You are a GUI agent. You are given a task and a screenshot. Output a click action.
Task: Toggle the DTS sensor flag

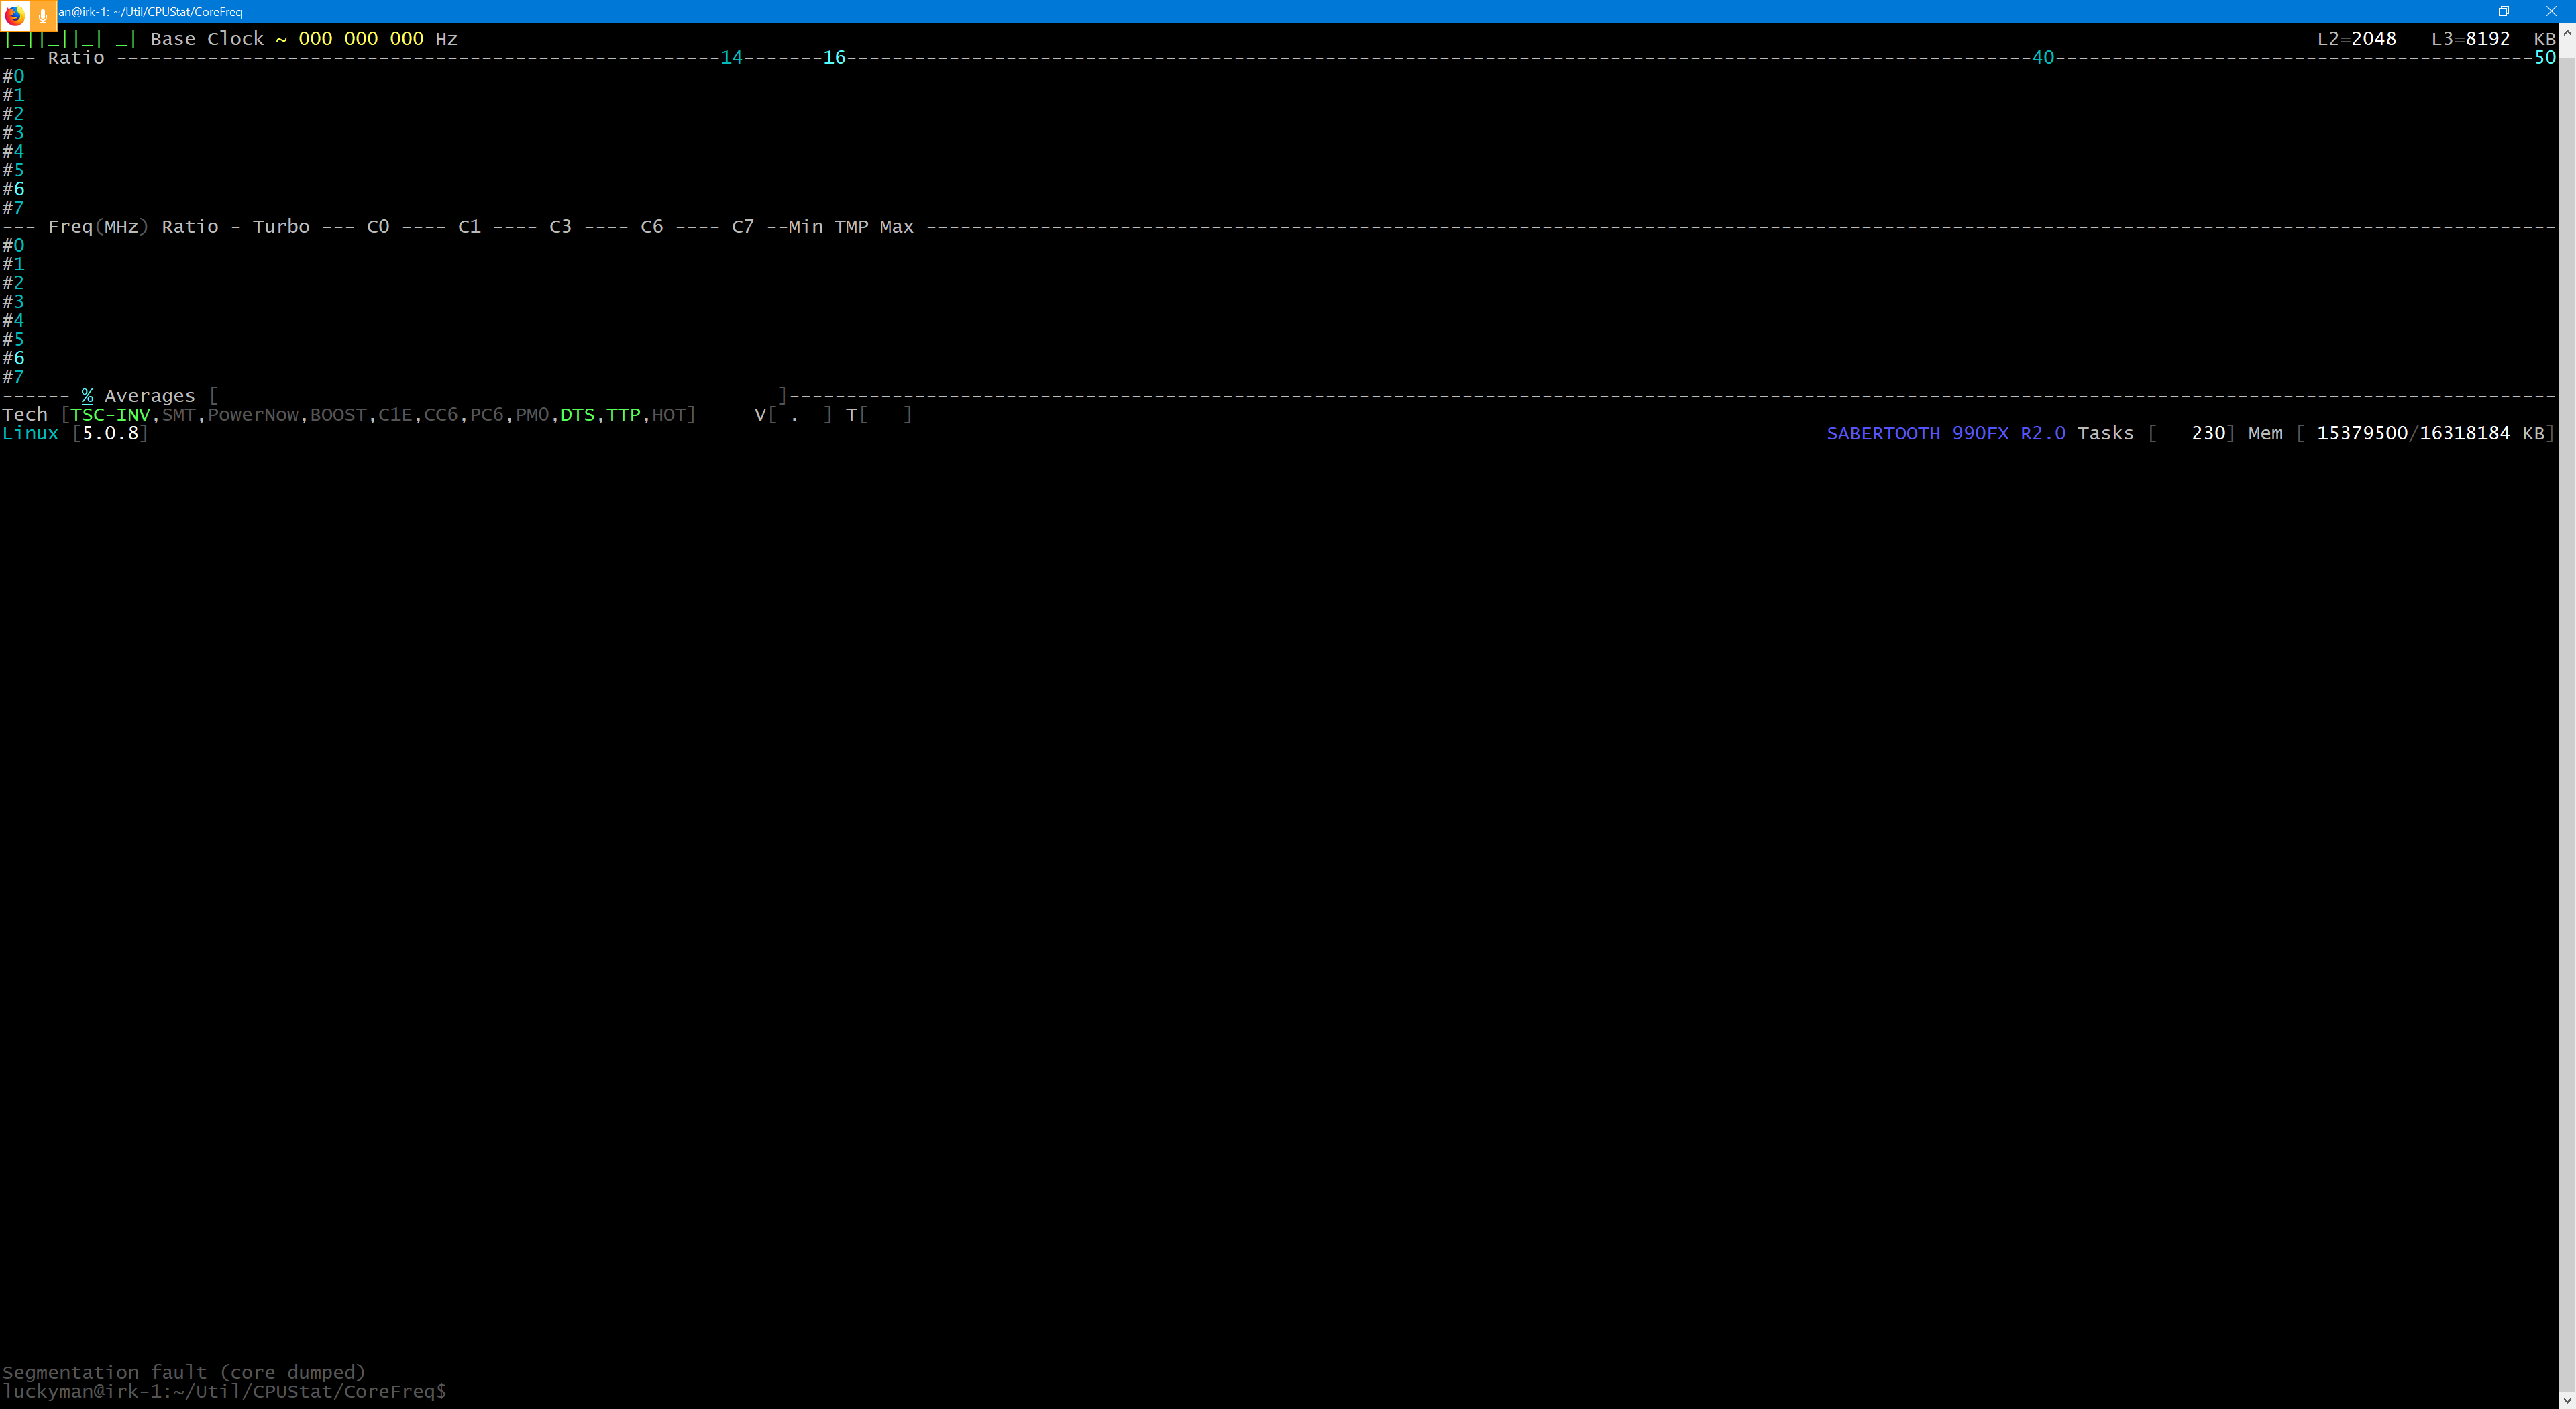click(578, 413)
